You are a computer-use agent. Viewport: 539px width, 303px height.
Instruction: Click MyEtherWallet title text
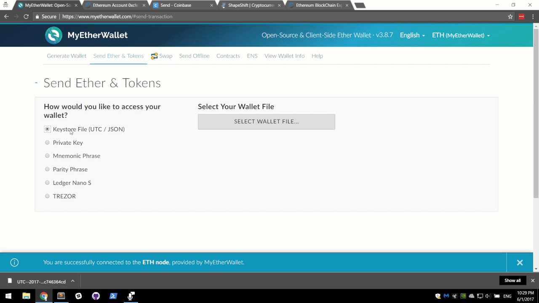click(x=98, y=35)
